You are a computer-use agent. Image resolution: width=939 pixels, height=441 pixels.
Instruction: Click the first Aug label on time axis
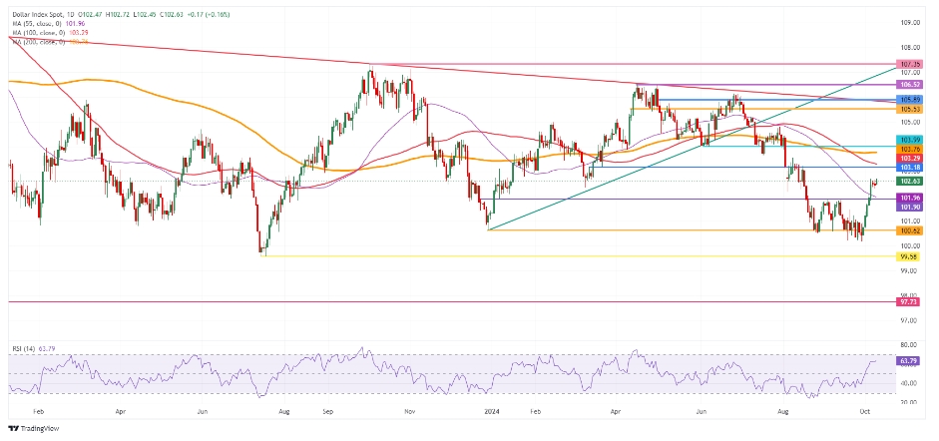pos(285,412)
